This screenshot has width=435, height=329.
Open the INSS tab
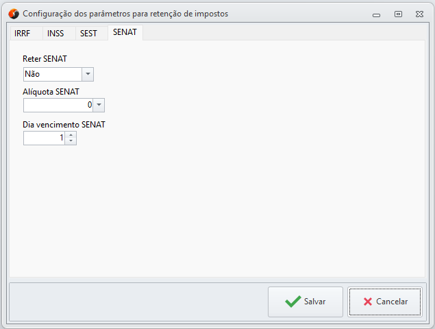pyautogui.click(x=55, y=33)
